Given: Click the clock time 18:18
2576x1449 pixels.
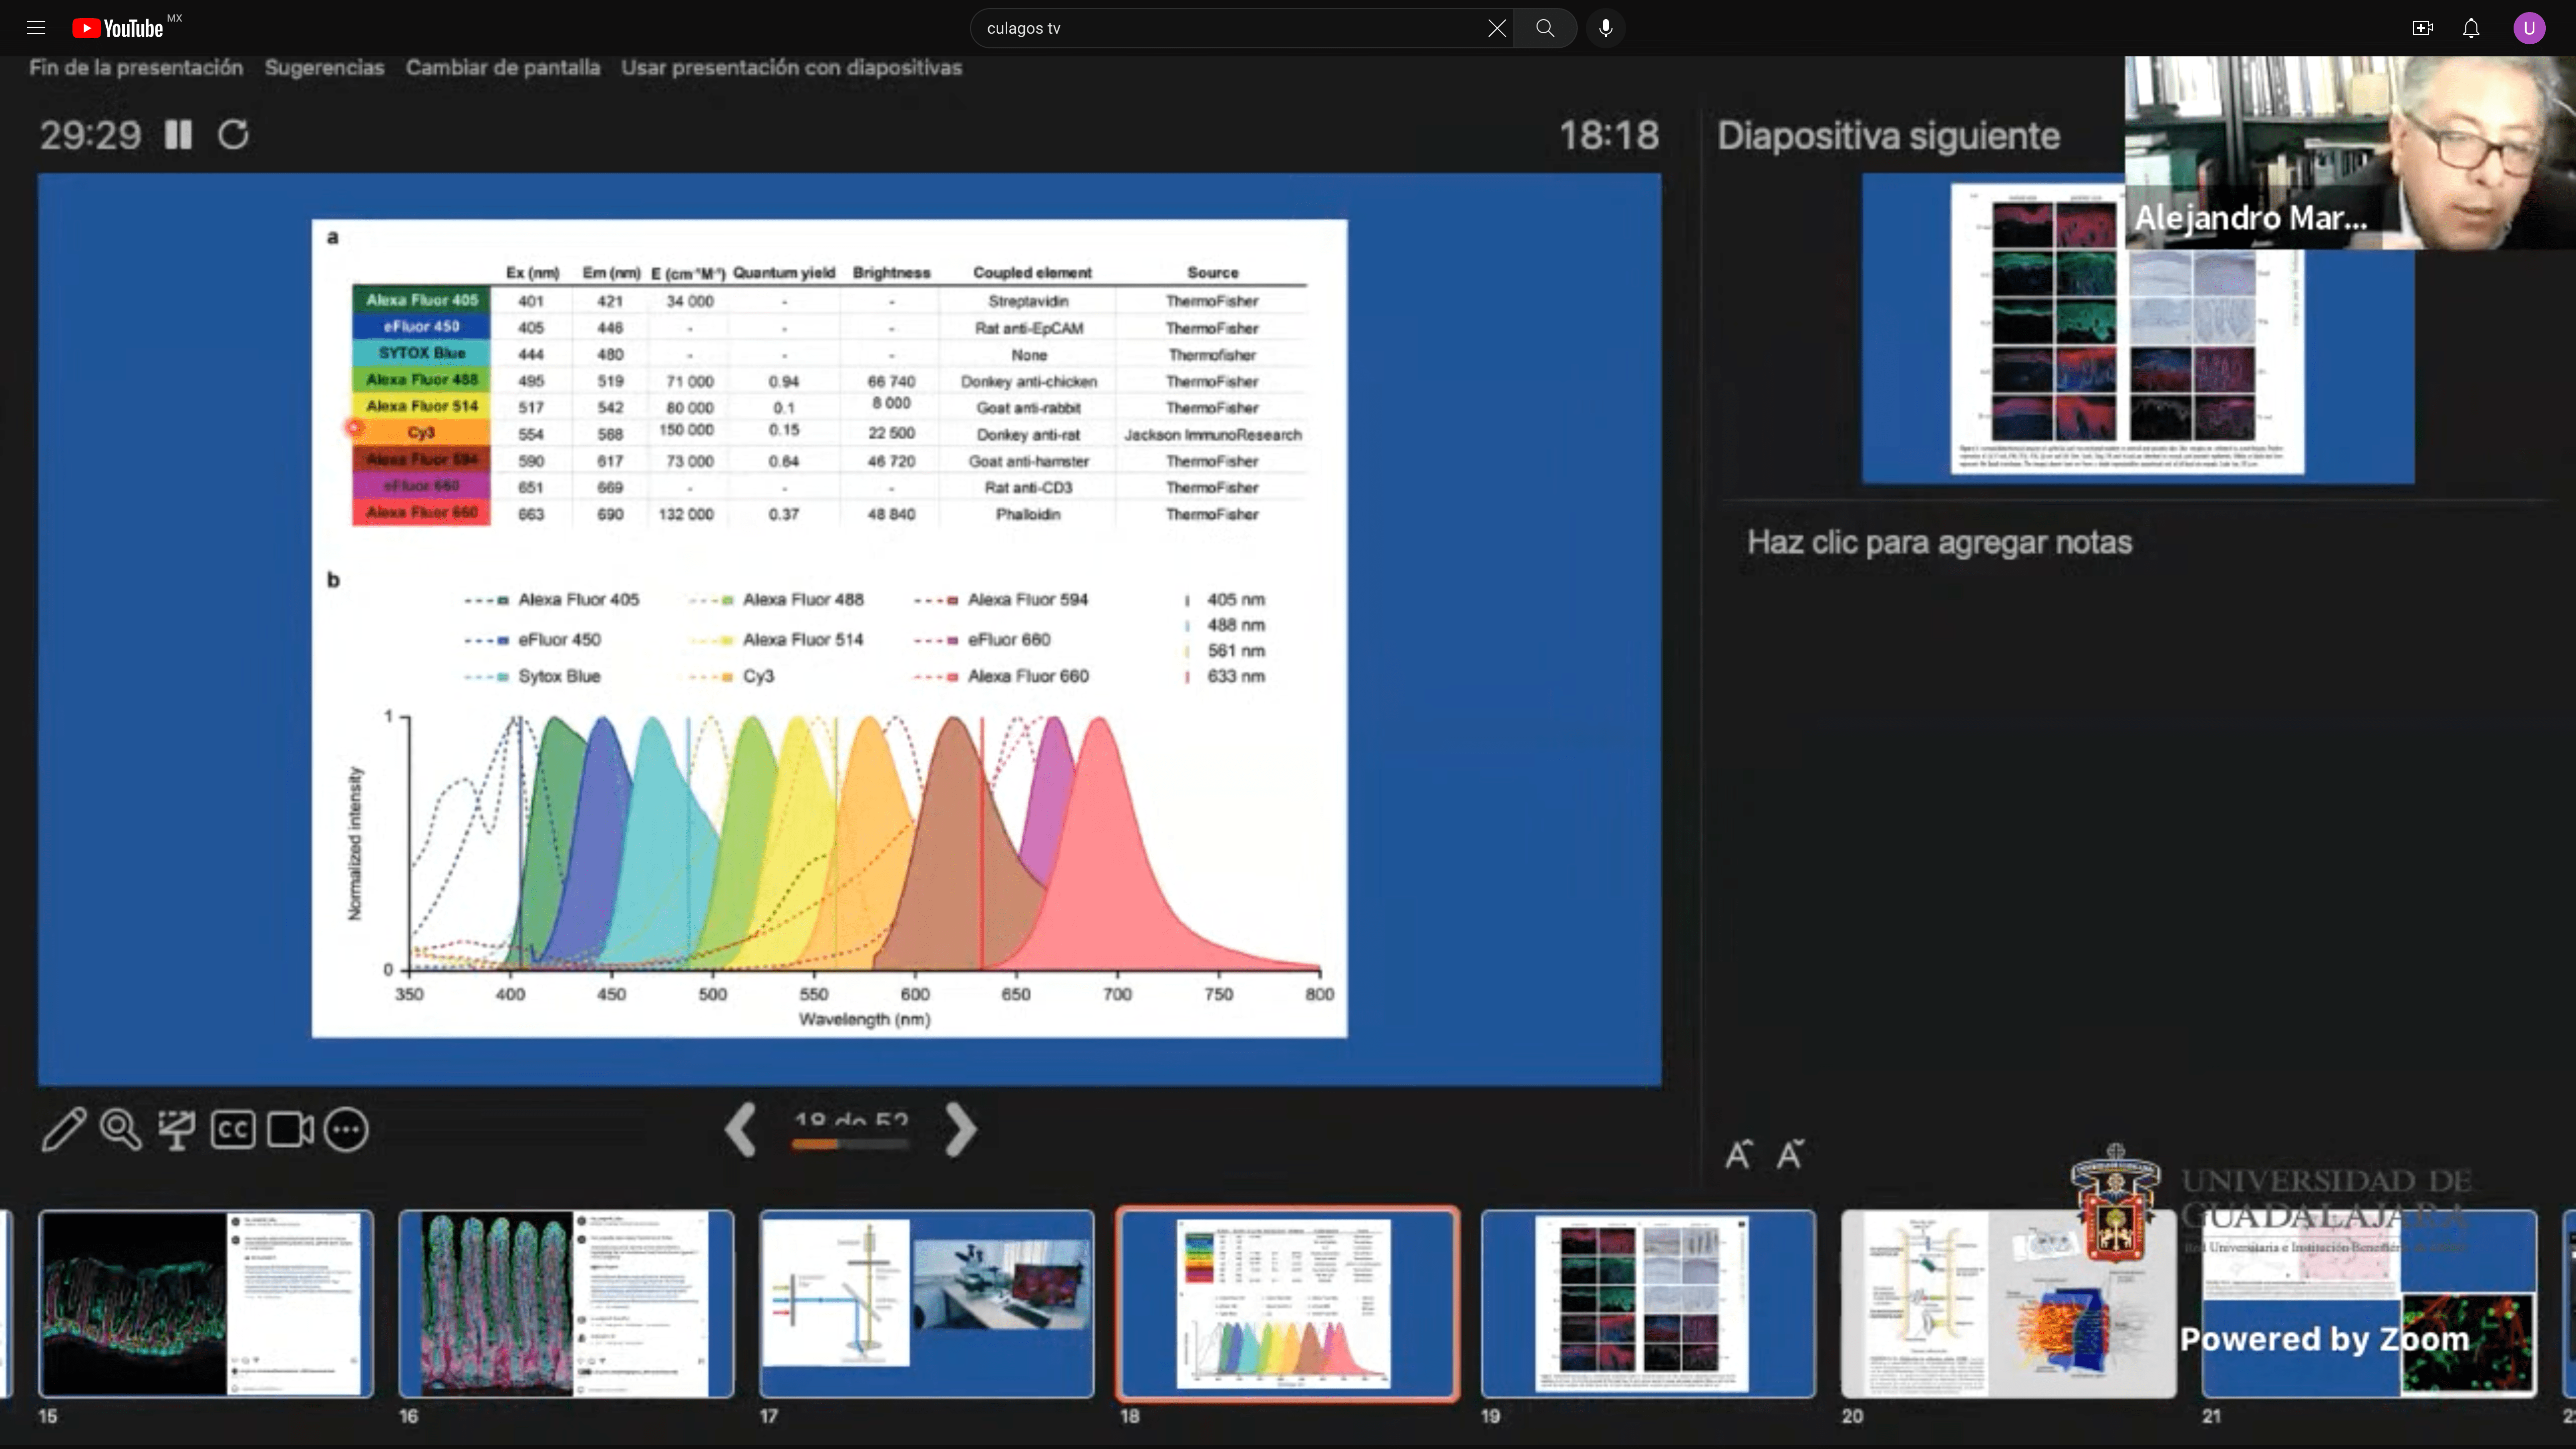Looking at the screenshot, I should [1609, 135].
